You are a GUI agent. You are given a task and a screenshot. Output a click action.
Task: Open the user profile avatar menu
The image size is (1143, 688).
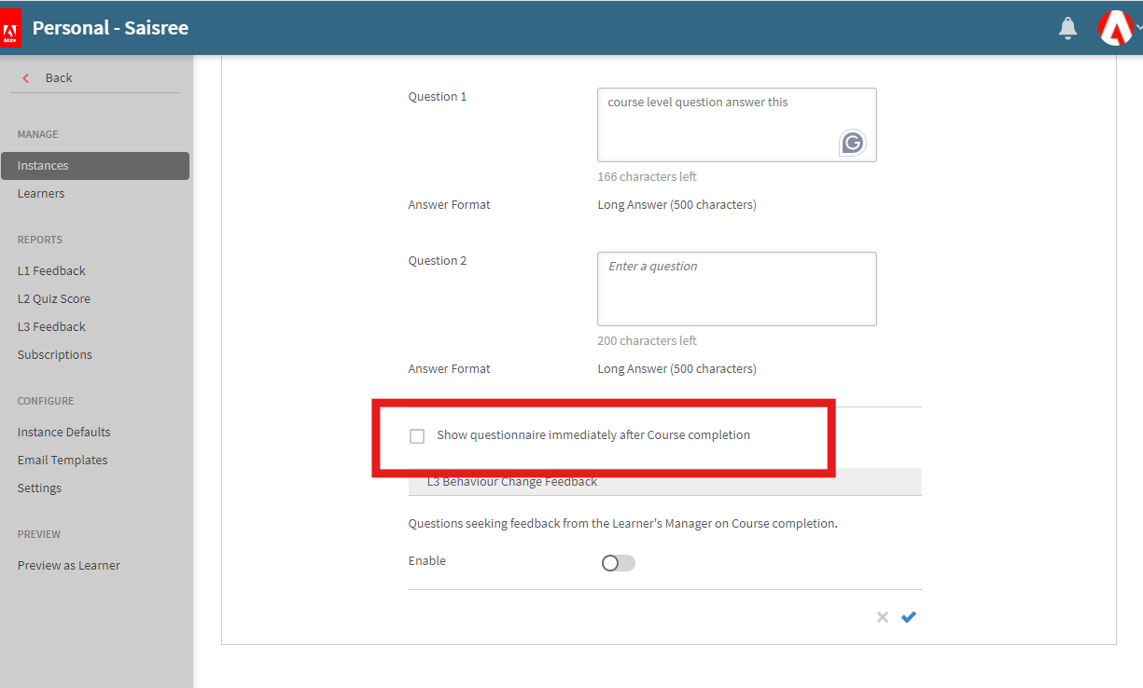[1116, 28]
